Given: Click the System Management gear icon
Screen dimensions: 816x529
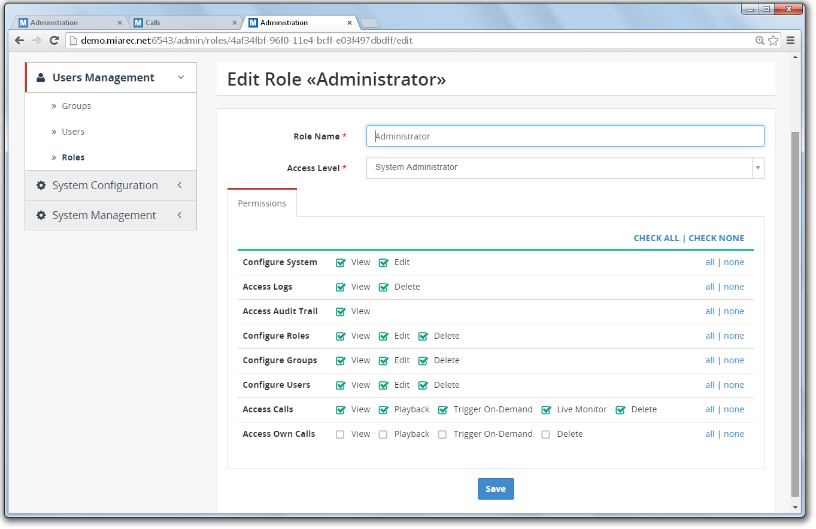Looking at the screenshot, I should tap(41, 215).
